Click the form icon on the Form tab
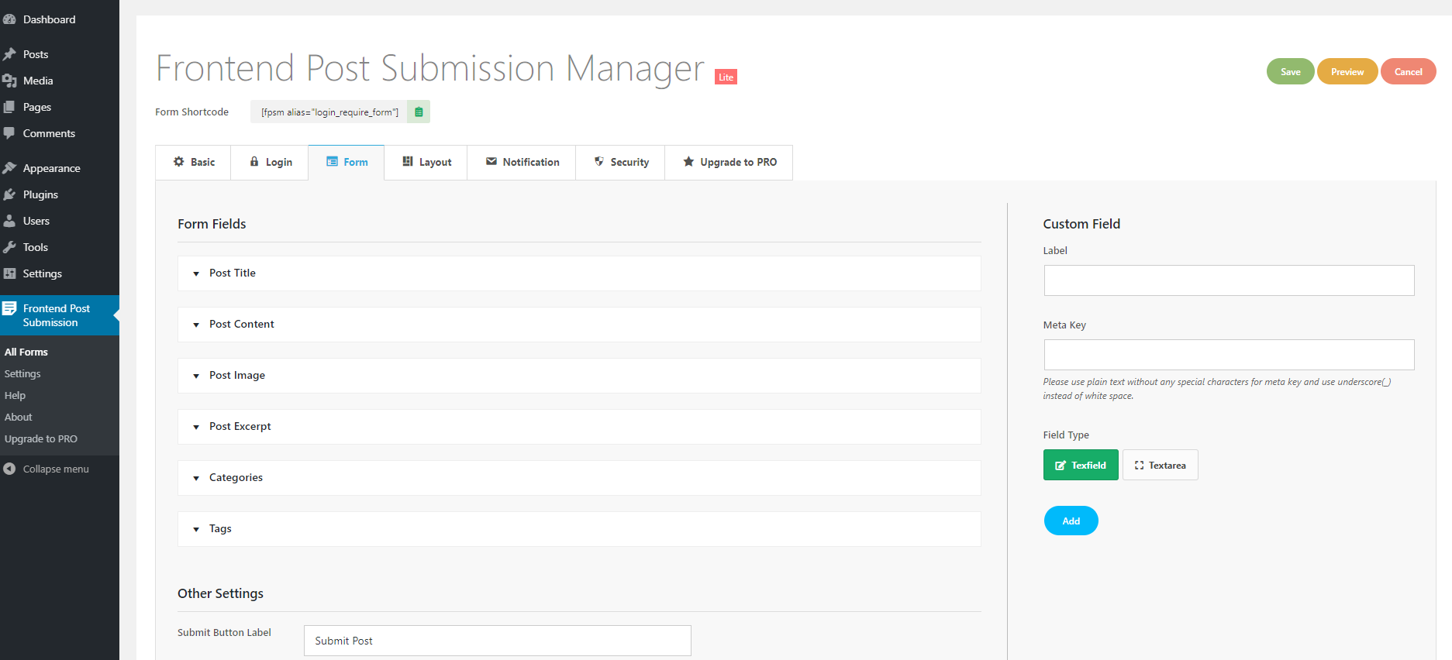The image size is (1452, 660). (332, 162)
